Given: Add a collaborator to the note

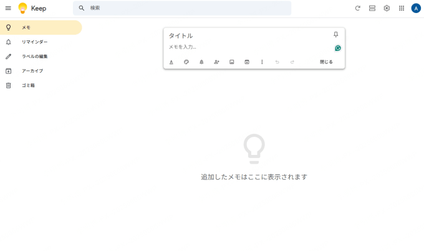Looking at the screenshot, I should click(x=216, y=62).
